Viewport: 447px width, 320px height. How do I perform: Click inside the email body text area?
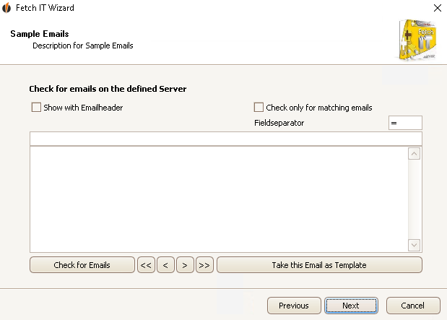[219, 199]
